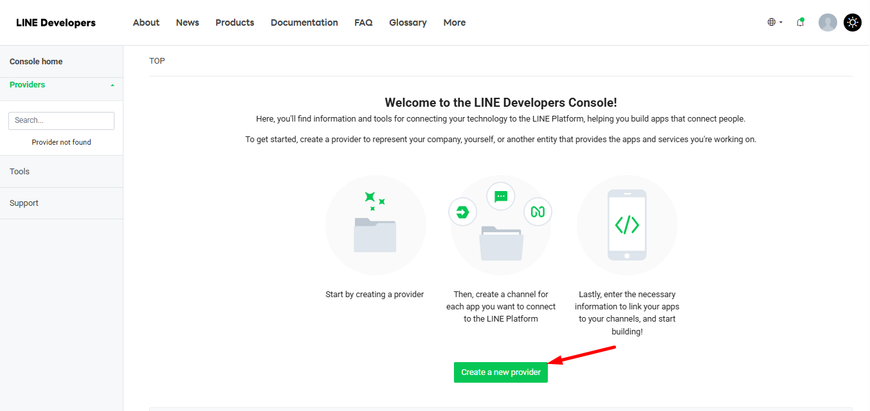Click the profile avatar icon
Screen dimensions: 870x411
pyautogui.click(x=828, y=22)
